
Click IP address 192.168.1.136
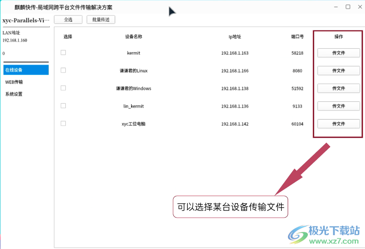[235, 106]
